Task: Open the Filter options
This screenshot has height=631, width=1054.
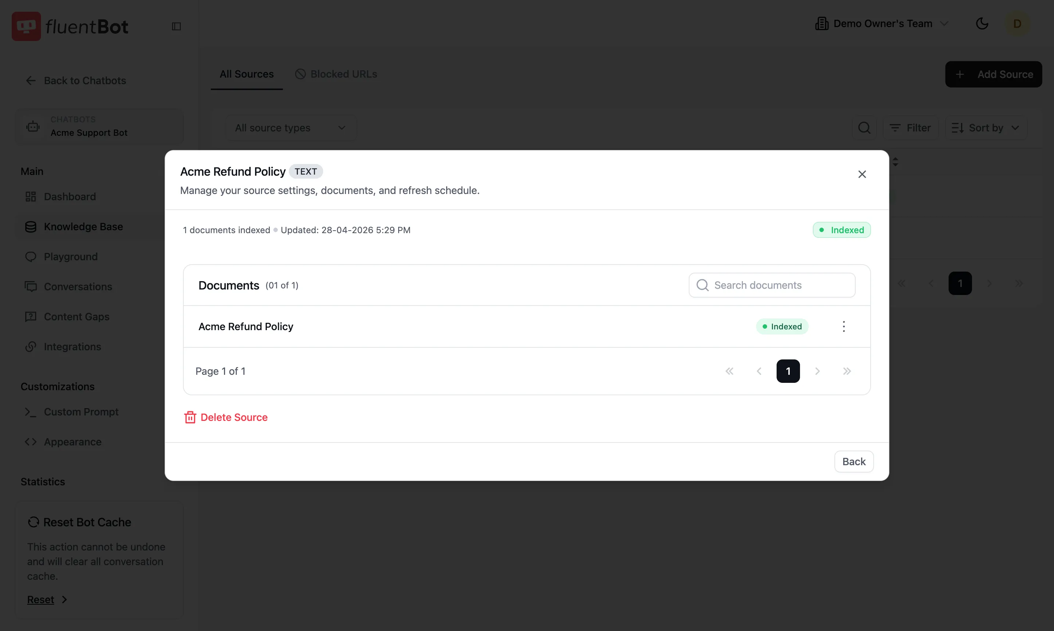Action: click(x=910, y=128)
